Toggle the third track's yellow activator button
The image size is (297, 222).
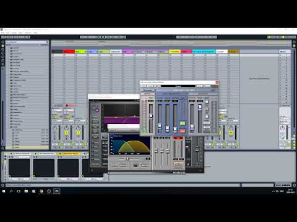[78, 133]
